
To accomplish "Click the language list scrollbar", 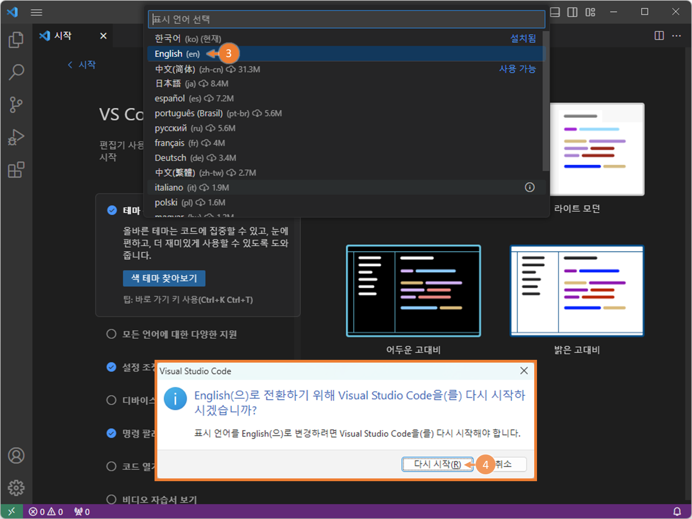I will coord(546,101).
